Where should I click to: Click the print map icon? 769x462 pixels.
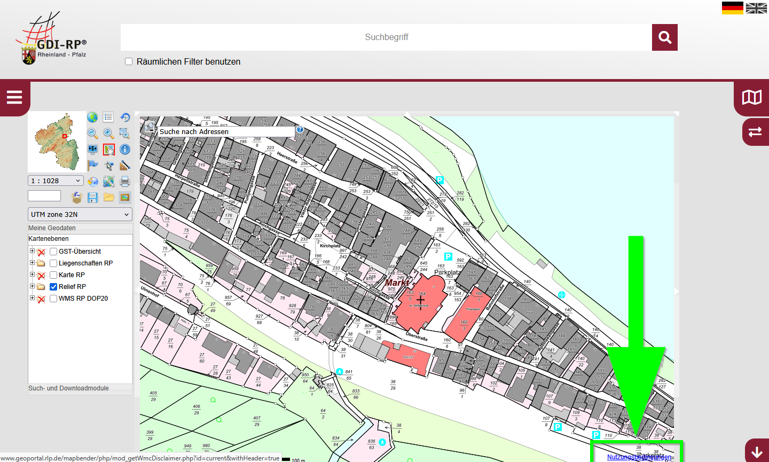[125, 181]
